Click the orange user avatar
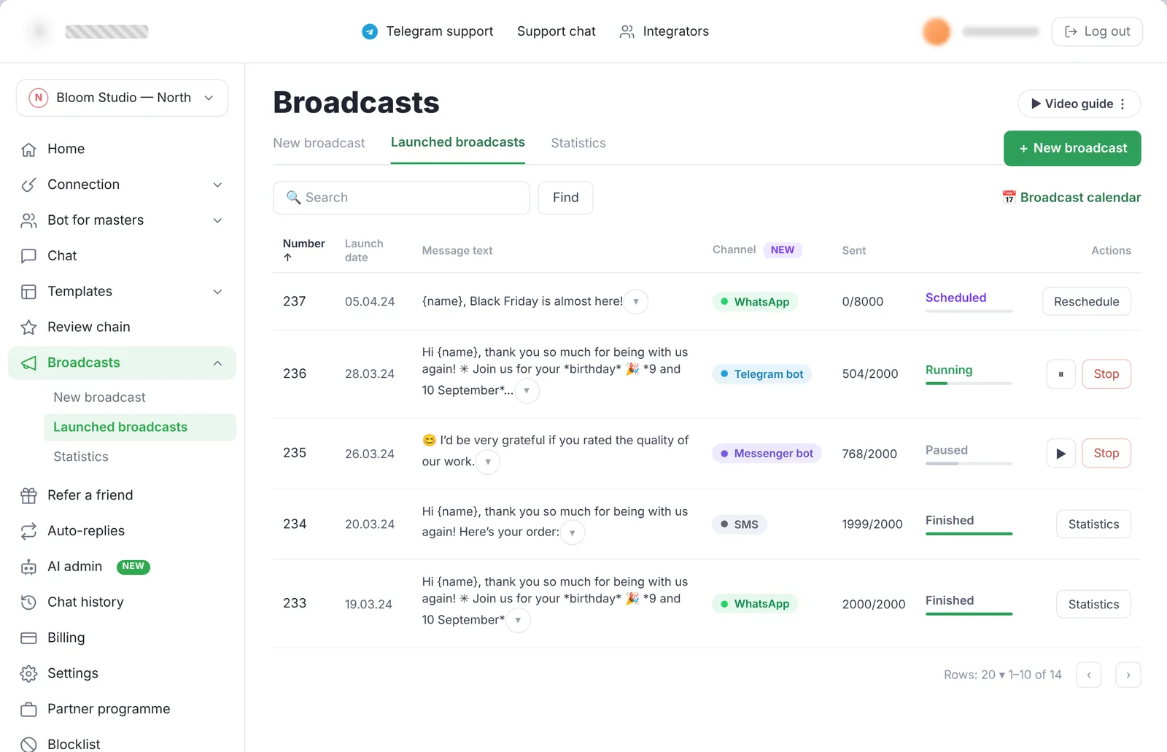Screen dimensions: 1167x752 pyautogui.click(x=937, y=31)
